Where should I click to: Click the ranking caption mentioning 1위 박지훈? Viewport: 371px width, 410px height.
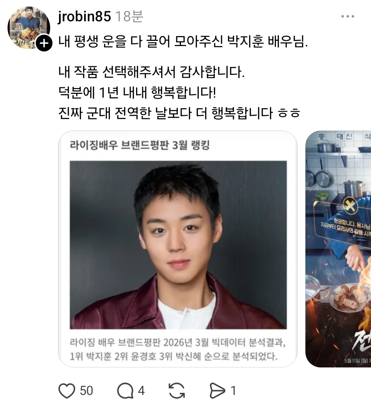click(178, 349)
